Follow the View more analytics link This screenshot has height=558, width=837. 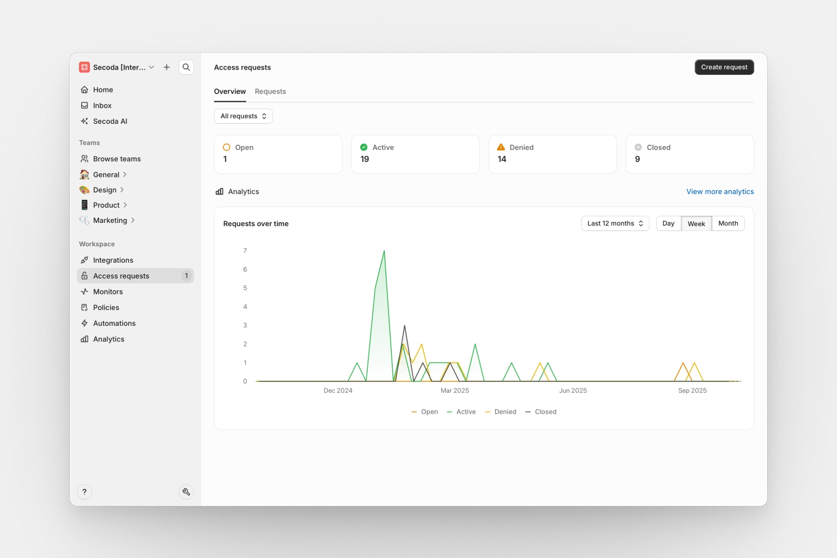719,192
